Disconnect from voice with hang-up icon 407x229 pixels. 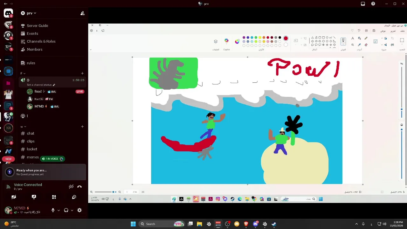point(79,187)
